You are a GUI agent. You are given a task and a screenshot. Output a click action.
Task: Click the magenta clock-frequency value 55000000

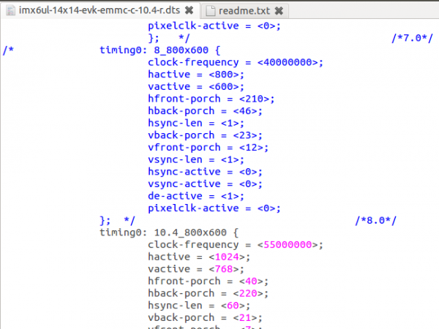pos(289,245)
